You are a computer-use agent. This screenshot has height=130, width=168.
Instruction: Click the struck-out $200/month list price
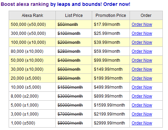tap(69, 42)
